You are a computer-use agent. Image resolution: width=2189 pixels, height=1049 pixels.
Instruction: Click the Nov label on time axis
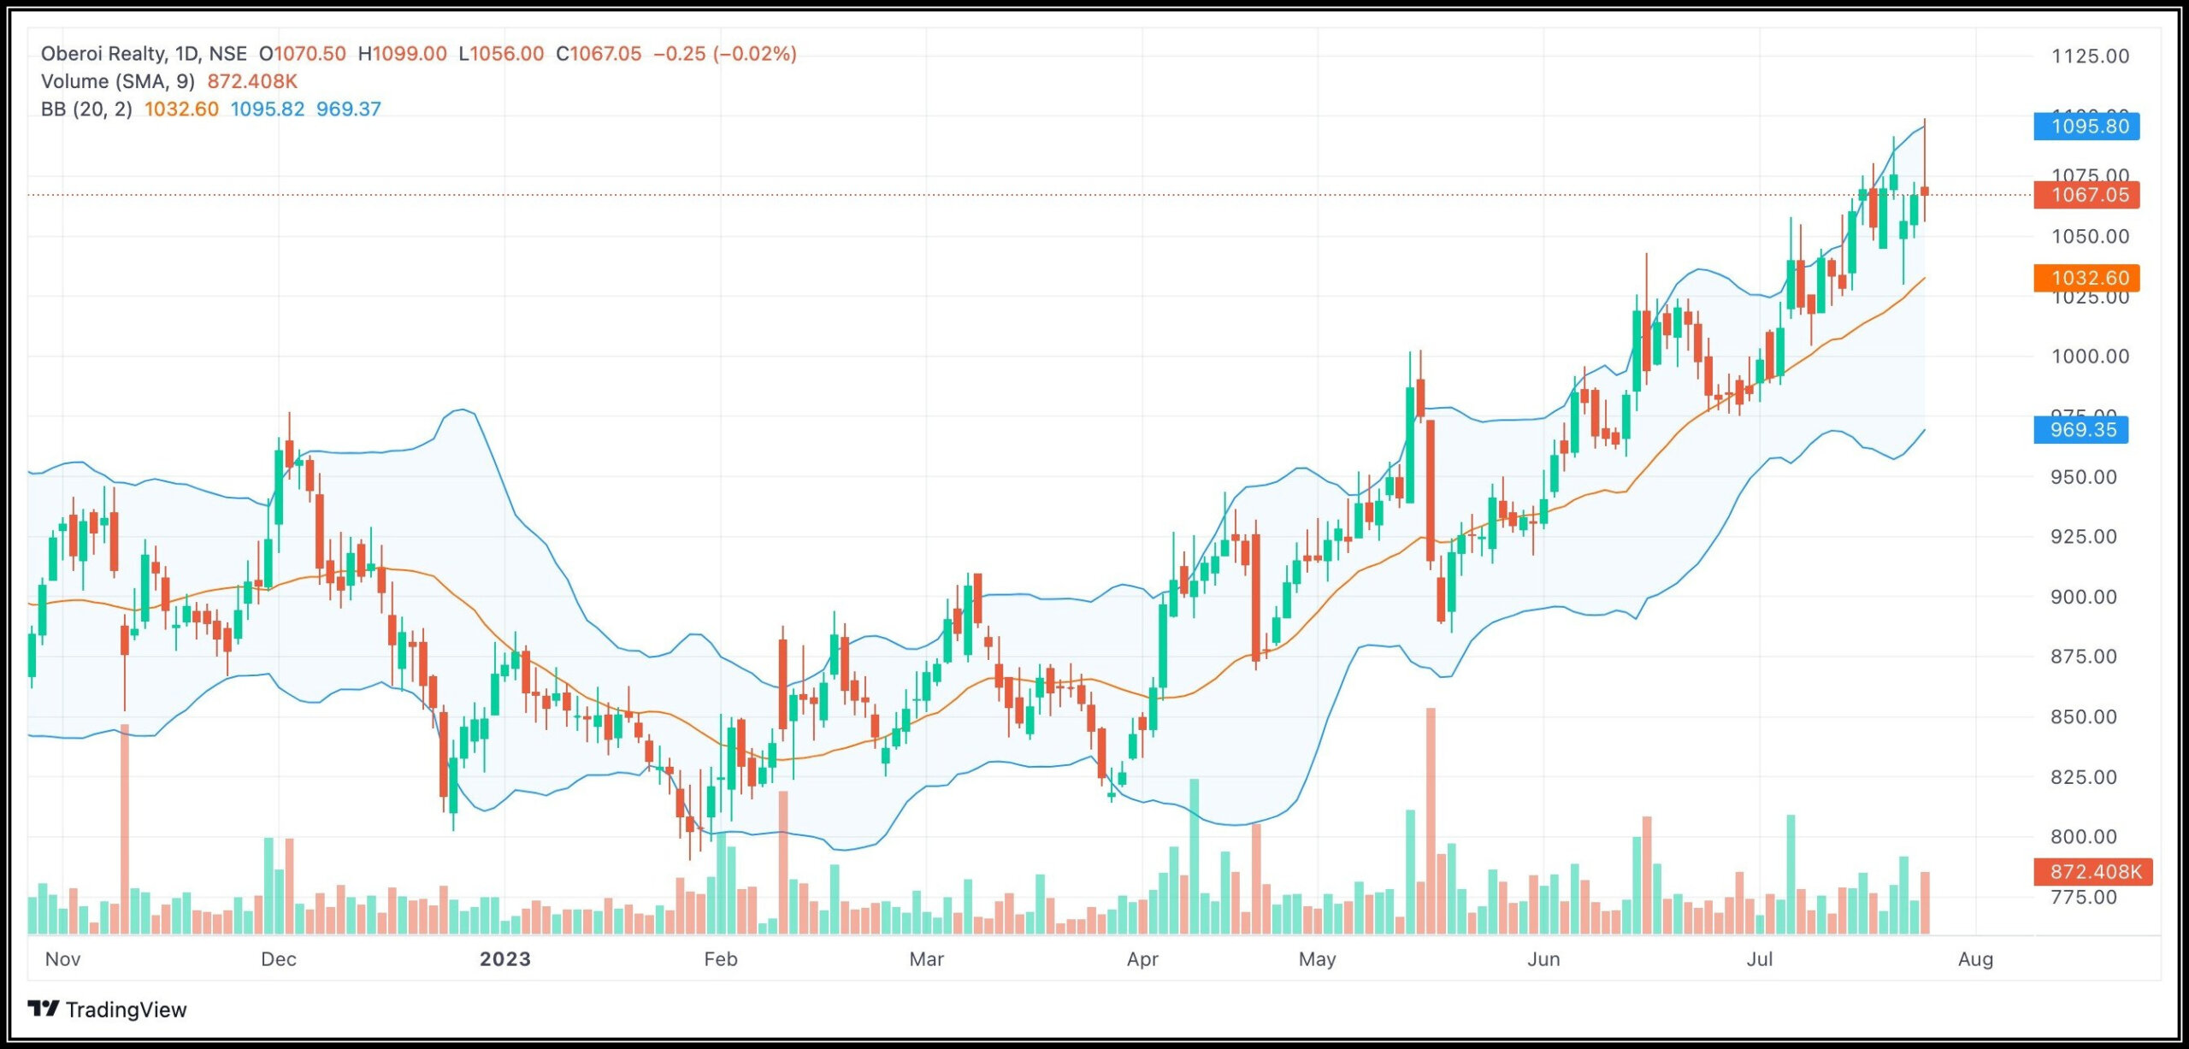[x=62, y=959]
